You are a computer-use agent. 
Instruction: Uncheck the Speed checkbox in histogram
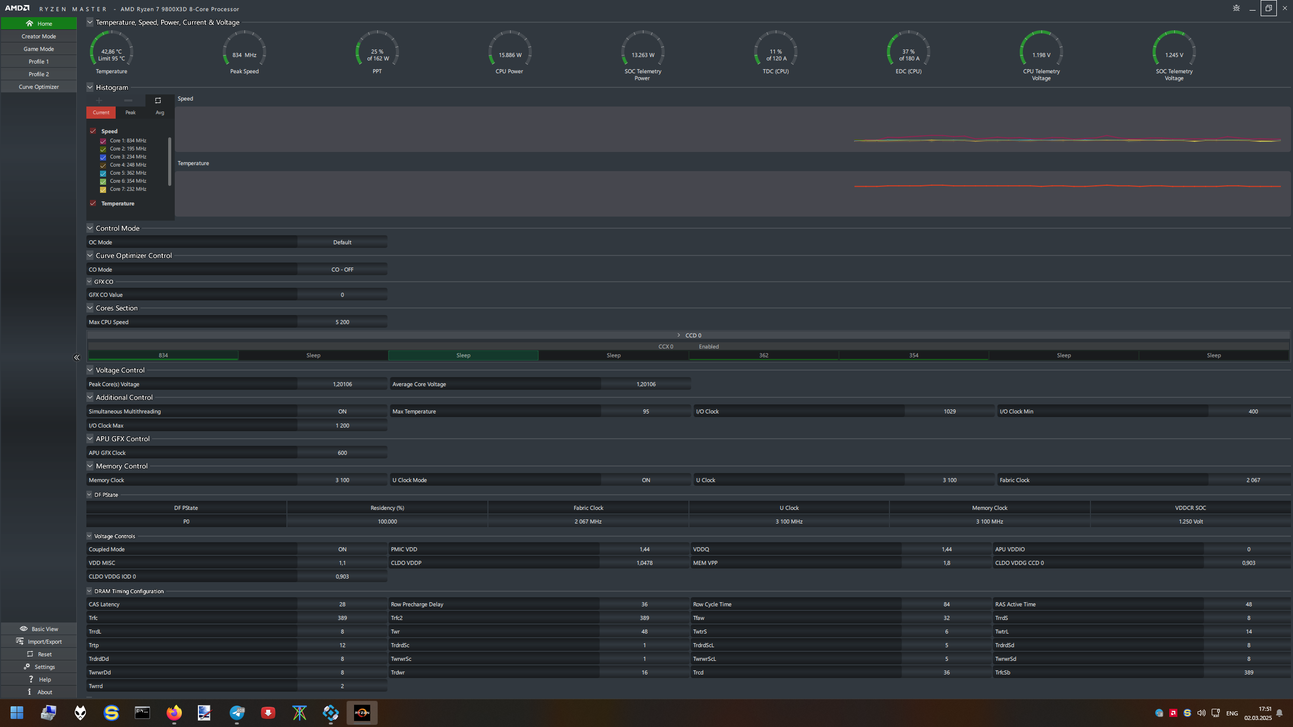pos(93,131)
